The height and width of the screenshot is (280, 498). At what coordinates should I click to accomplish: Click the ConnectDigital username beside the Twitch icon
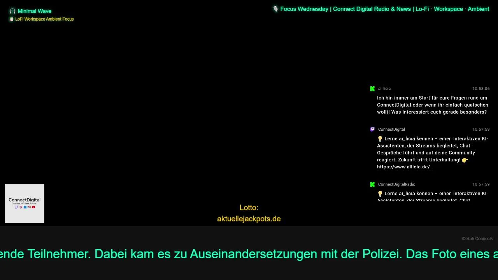point(391,129)
